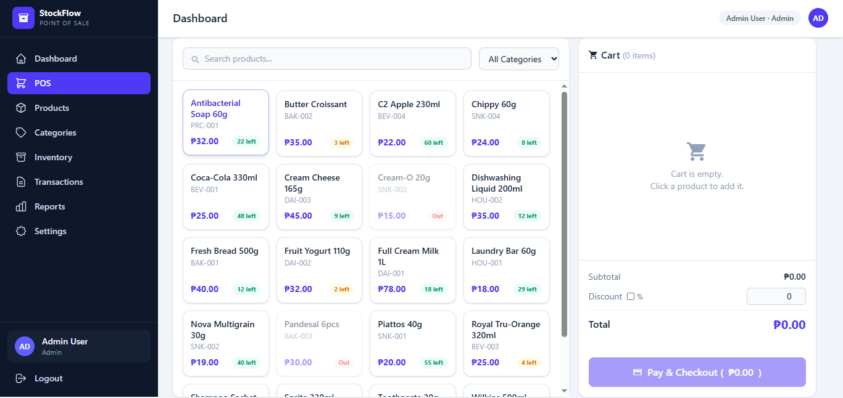This screenshot has height=398, width=843.
Task: Open the Dashboard menu item
Action: click(79, 59)
